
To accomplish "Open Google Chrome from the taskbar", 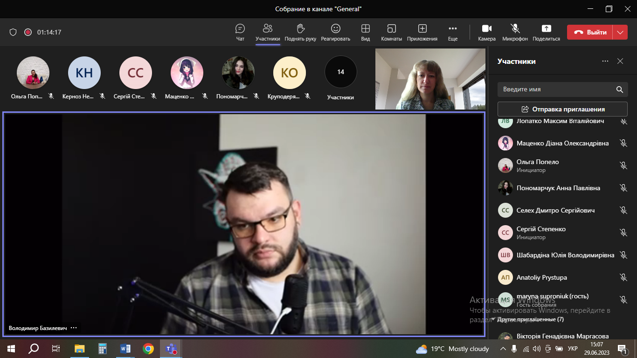I will (x=148, y=349).
